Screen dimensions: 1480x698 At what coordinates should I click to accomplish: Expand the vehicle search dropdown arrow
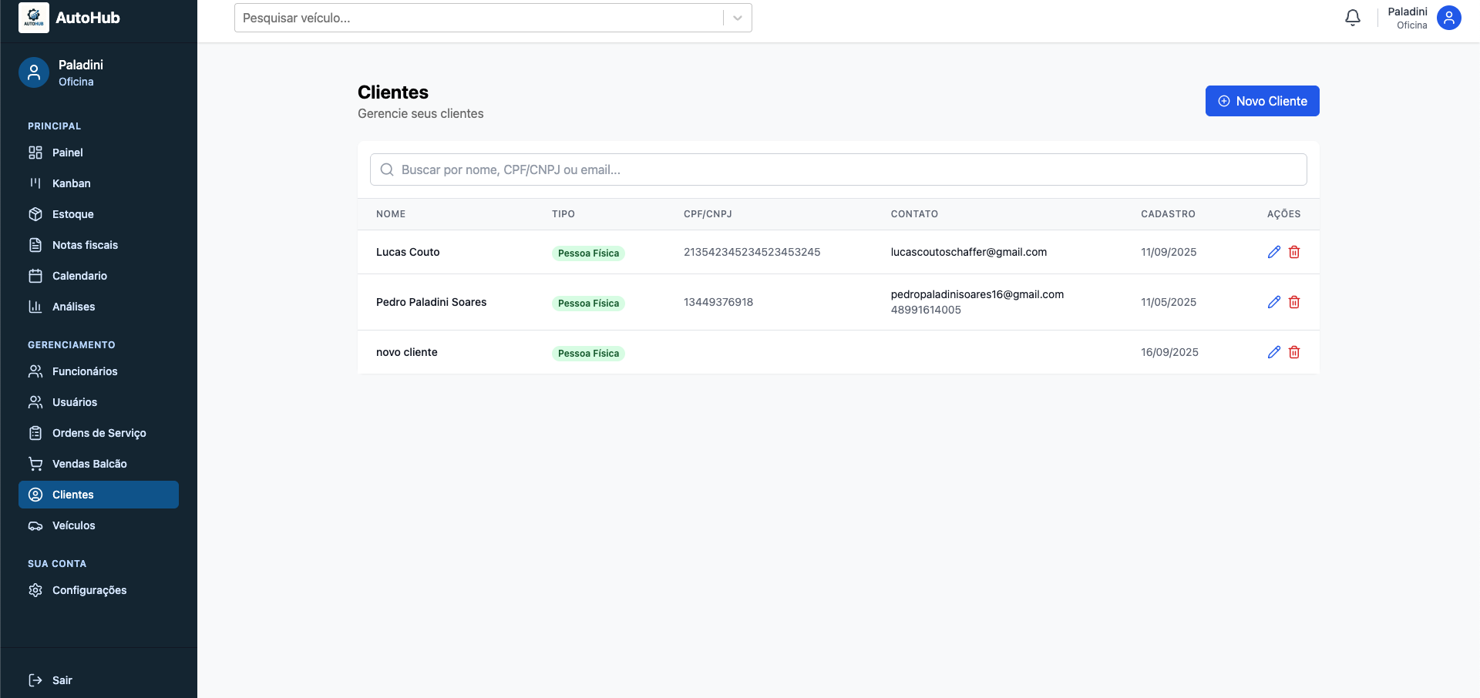(738, 18)
